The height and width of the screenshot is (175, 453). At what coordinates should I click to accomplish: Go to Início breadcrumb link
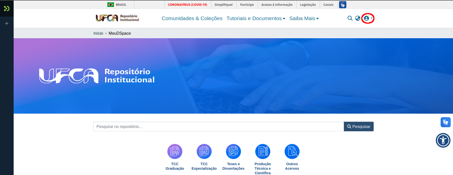(x=98, y=33)
